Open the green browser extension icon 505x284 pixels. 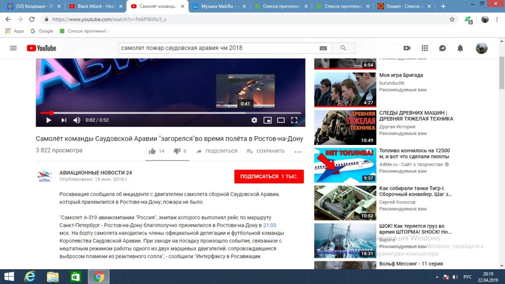(x=469, y=20)
